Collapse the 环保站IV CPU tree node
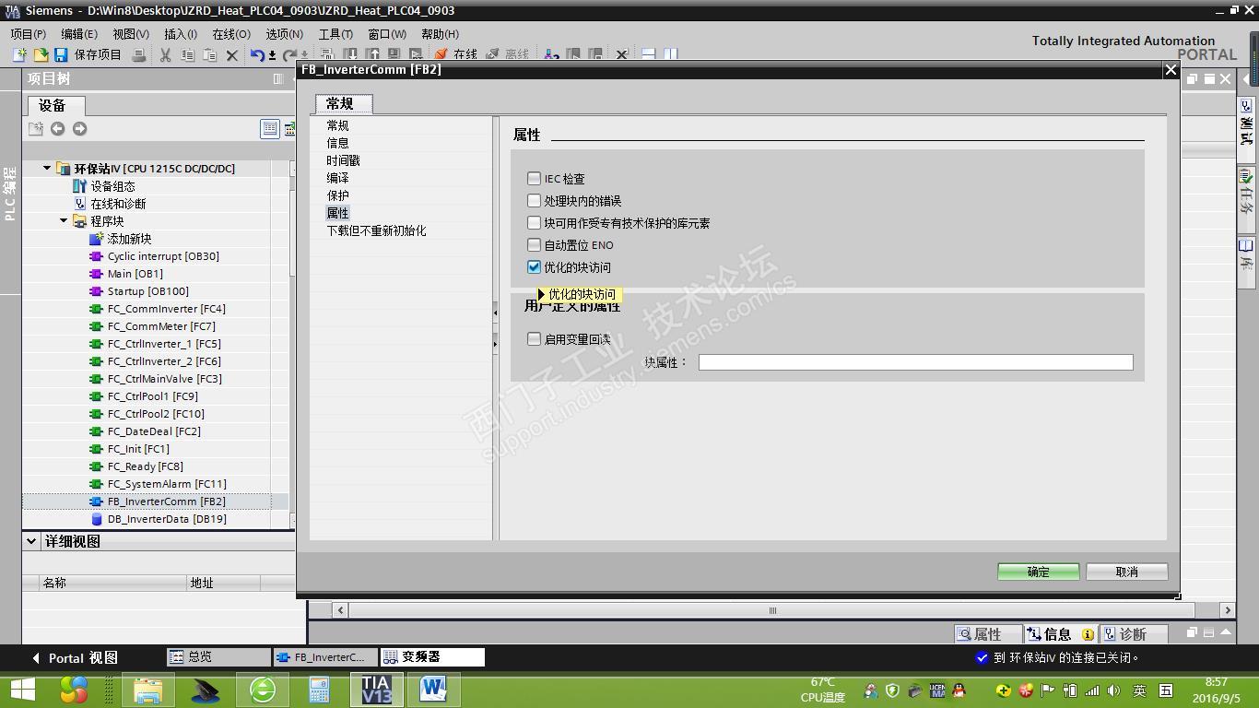The height and width of the screenshot is (708, 1259). coord(47,169)
